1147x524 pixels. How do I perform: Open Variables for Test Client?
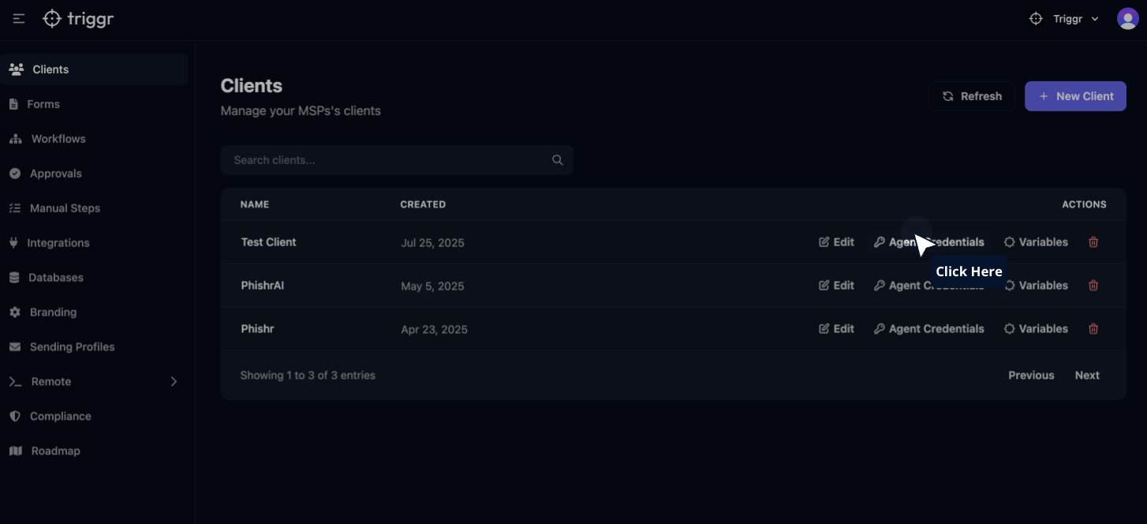[x=1036, y=242]
